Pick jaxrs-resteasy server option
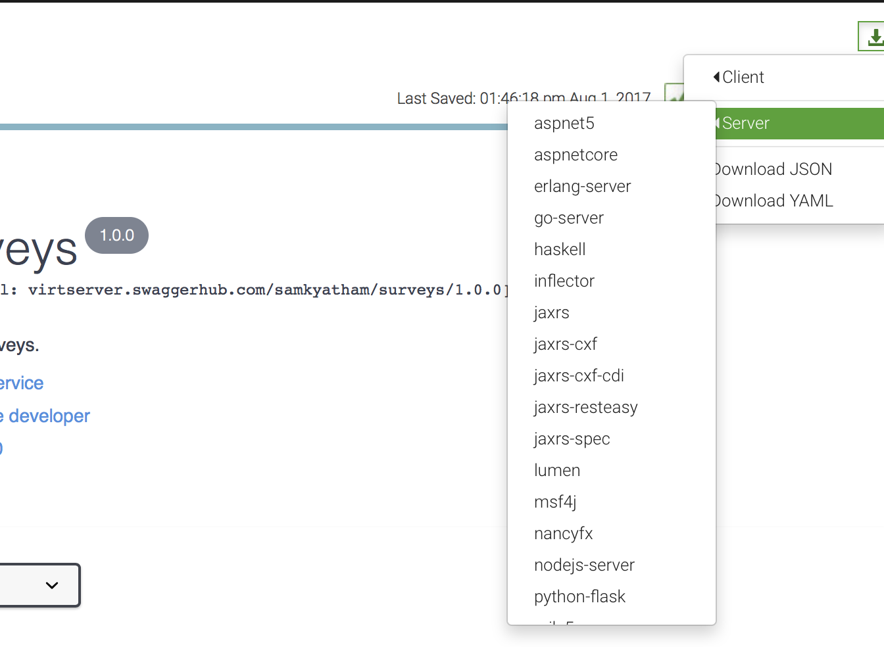The width and height of the screenshot is (884, 647). (x=585, y=408)
